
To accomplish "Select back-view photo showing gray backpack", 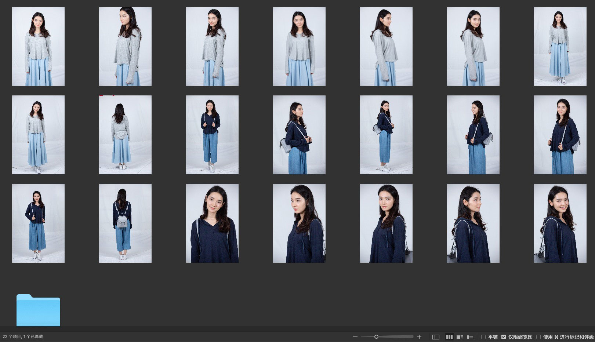I will point(125,223).
